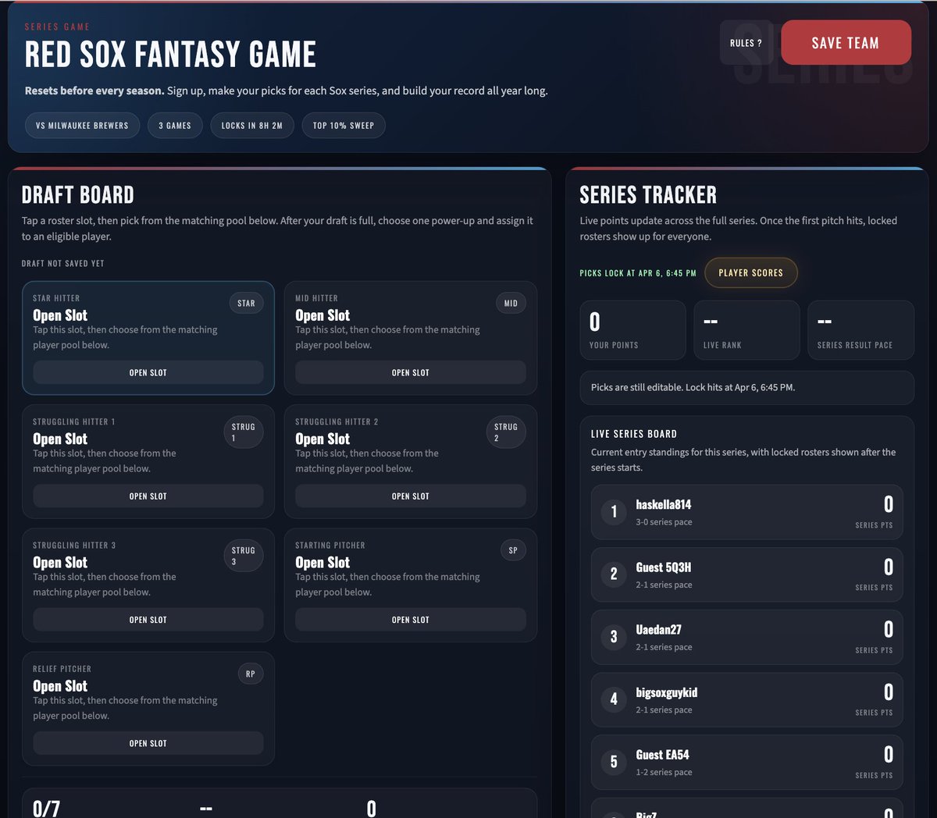This screenshot has height=818, width=937.
Task: Click the Picks Lock at Apr 6 text
Action: [638, 273]
